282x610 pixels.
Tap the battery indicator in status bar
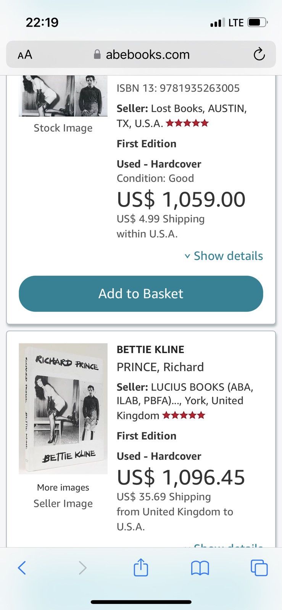point(258,22)
